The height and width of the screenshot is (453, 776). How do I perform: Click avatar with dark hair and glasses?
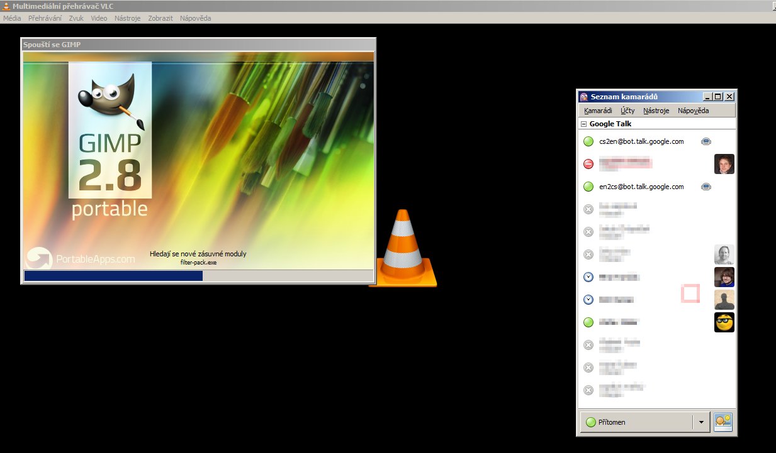pos(724,277)
